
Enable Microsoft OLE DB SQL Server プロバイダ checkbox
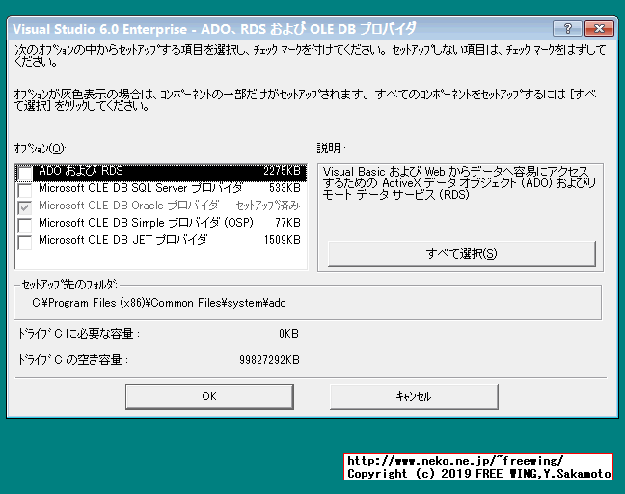click(25, 190)
